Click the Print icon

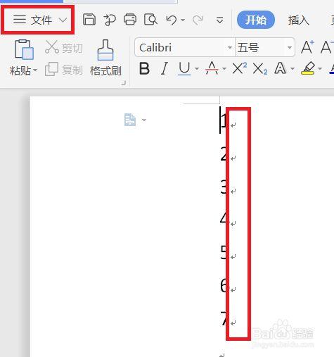click(x=130, y=20)
